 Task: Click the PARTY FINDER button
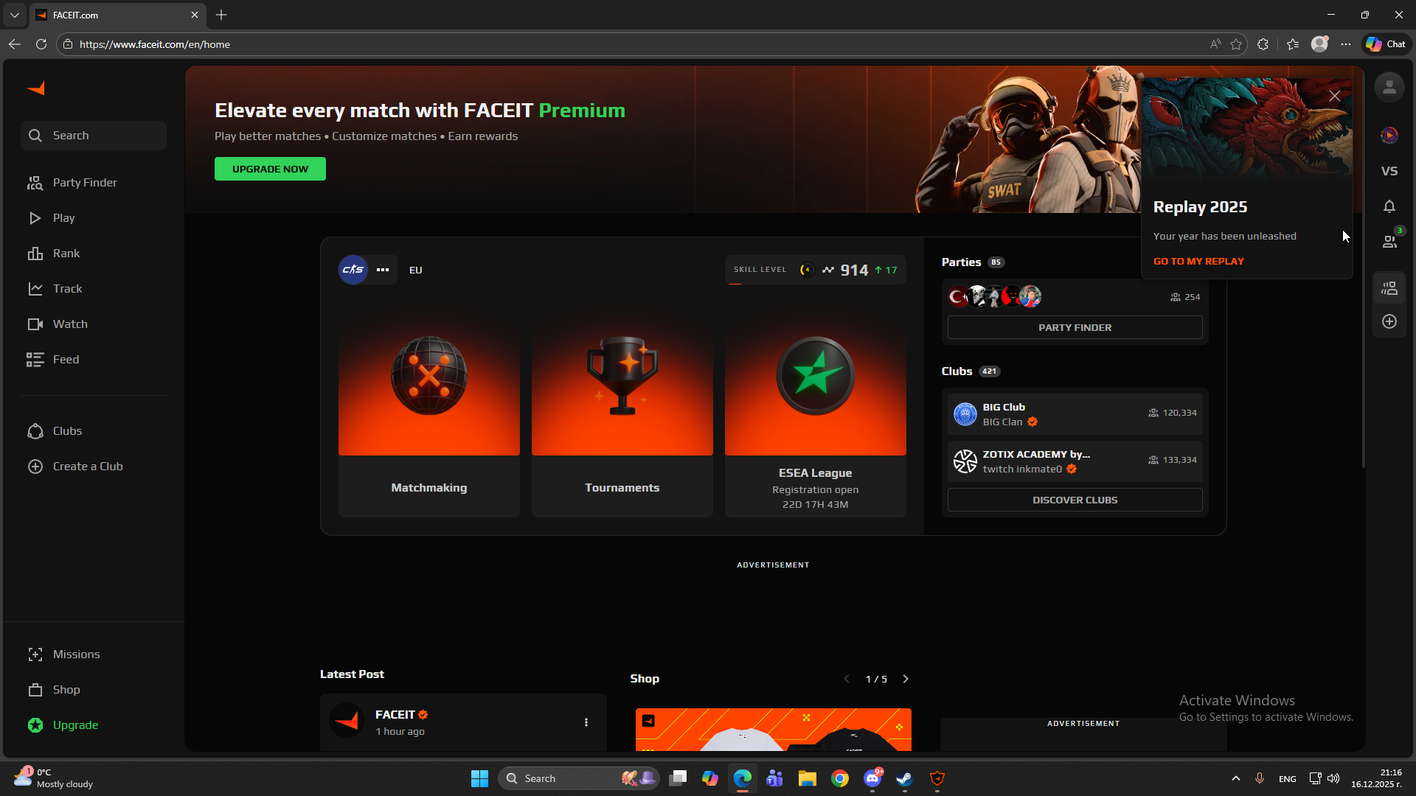tap(1075, 328)
